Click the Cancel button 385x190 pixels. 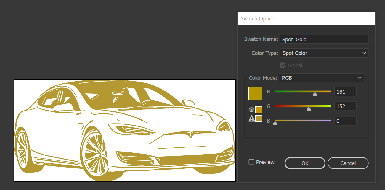pyautogui.click(x=348, y=163)
